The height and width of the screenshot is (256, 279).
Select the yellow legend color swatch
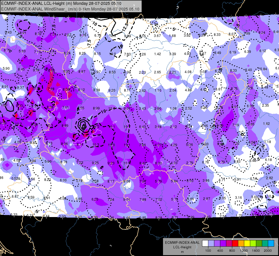coord(247,243)
